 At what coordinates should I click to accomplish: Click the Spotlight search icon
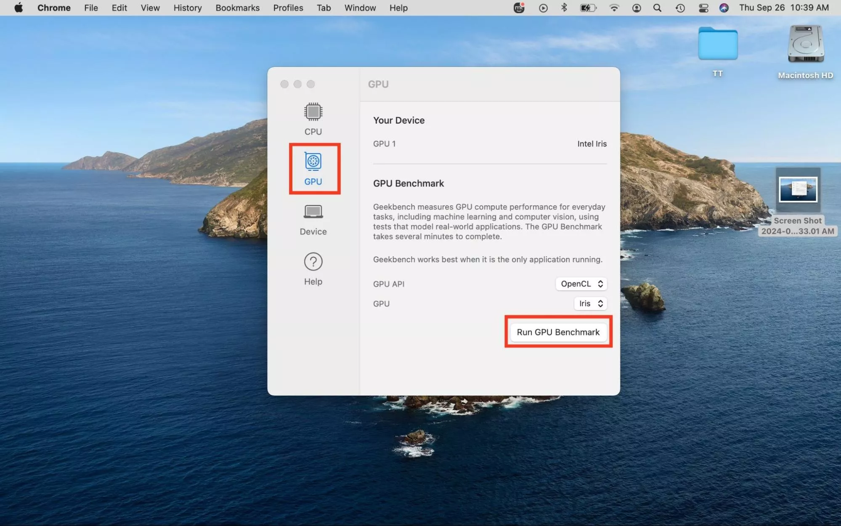tap(657, 8)
